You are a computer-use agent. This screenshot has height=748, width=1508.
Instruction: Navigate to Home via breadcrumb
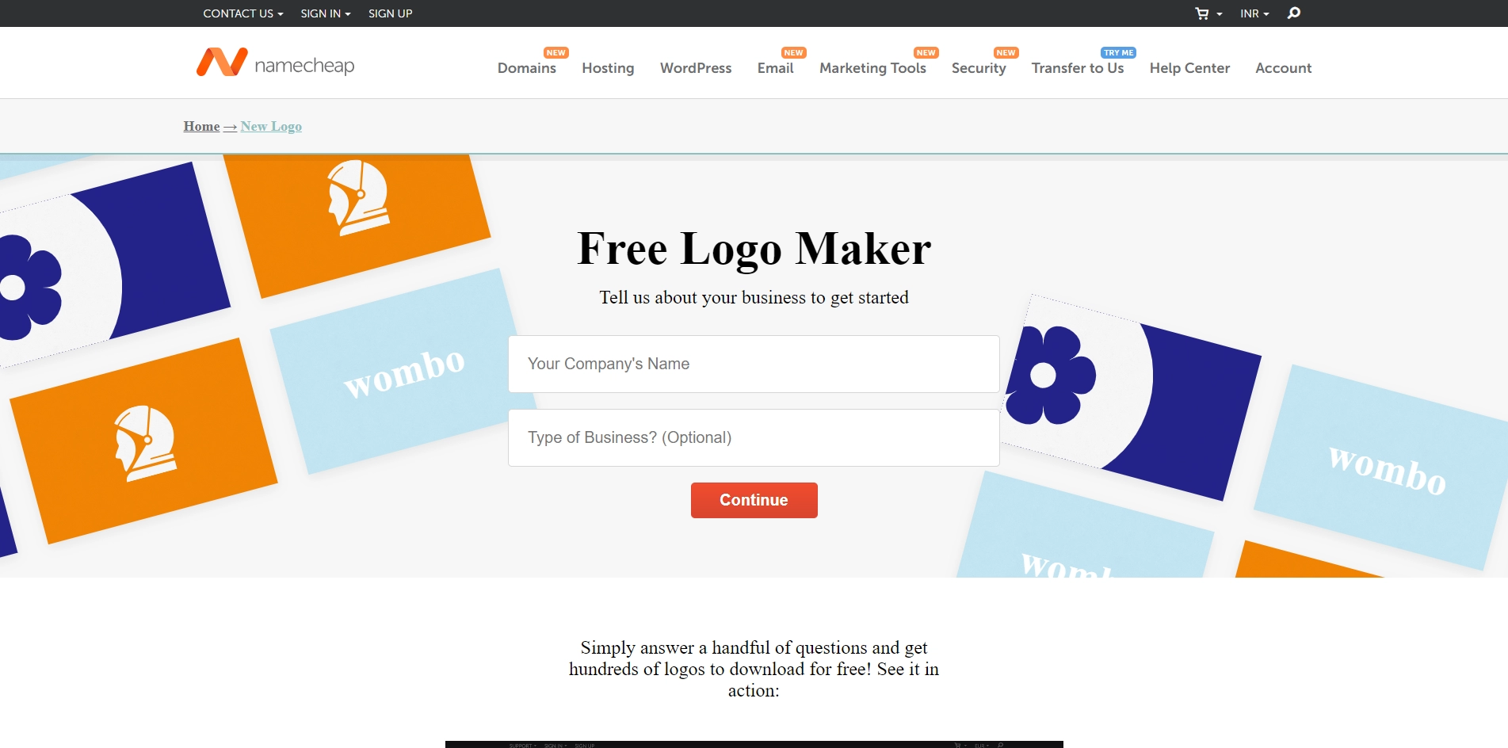coord(200,126)
